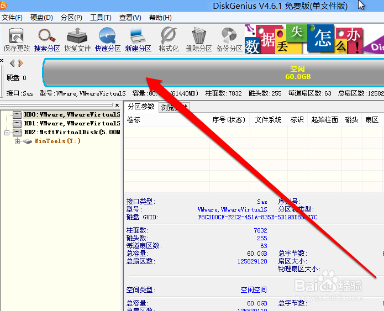Click the 磁头 column header
The width and height of the screenshot is (384, 311).
(x=351, y=120)
